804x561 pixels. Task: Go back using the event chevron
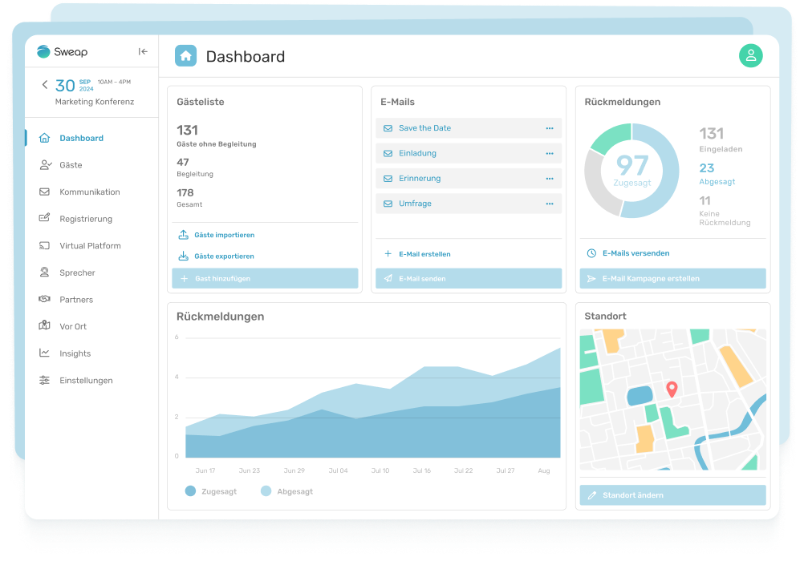pos(45,85)
